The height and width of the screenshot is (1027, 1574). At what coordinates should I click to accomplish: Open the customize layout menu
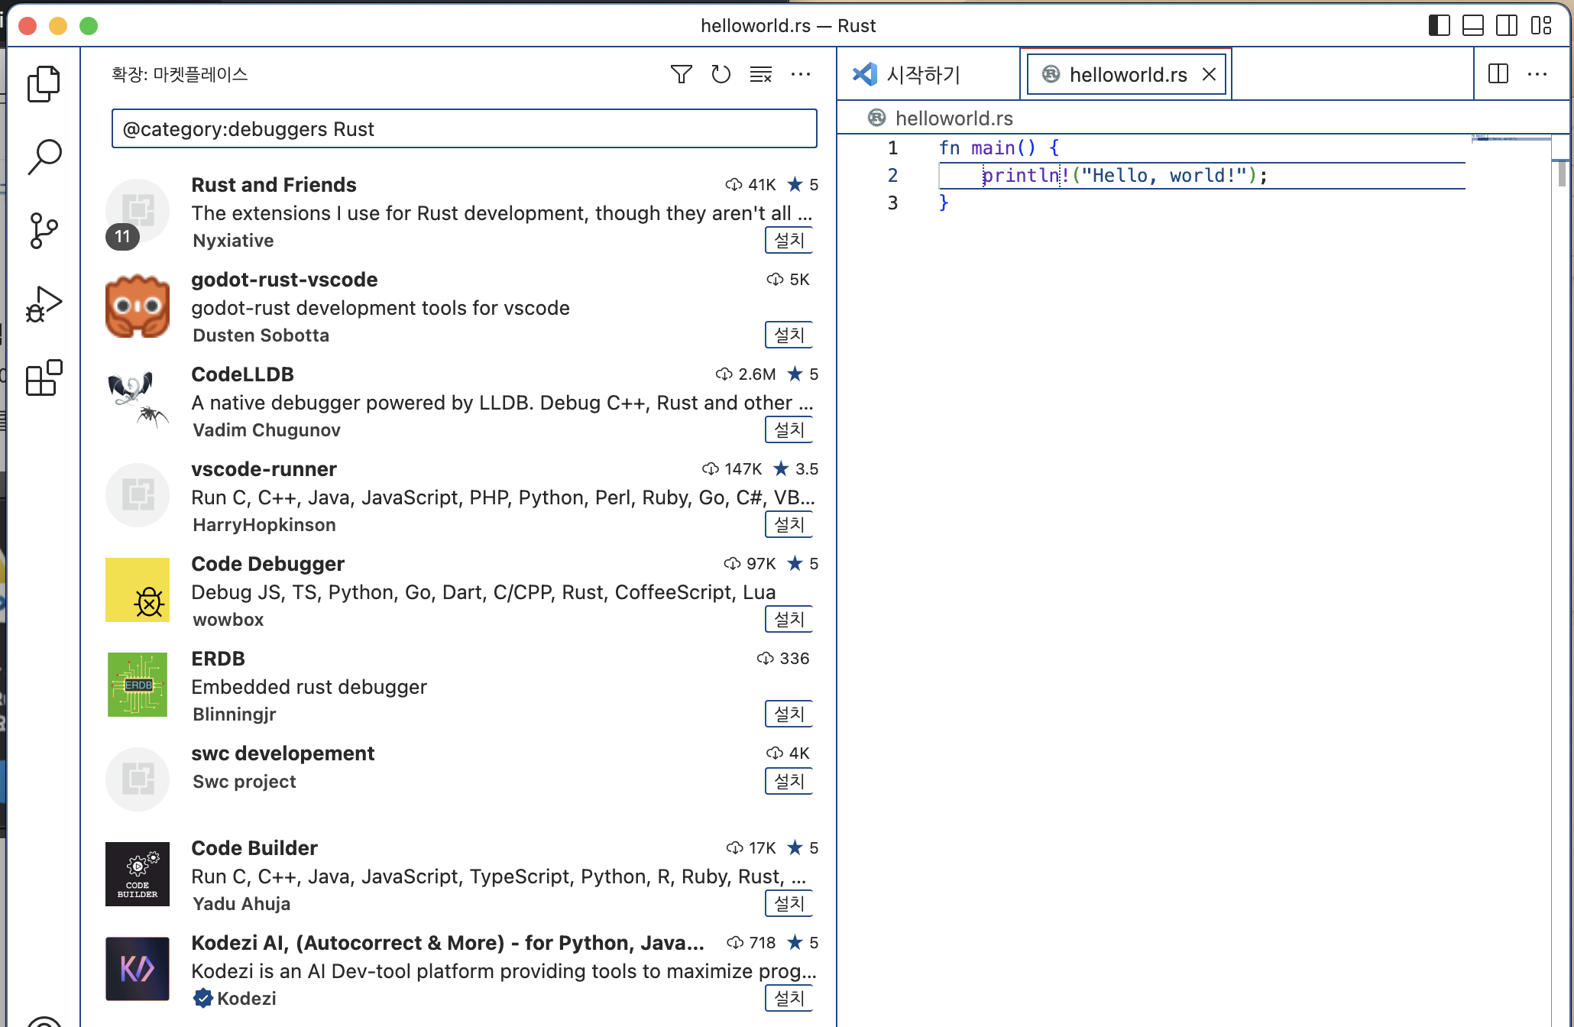tap(1541, 25)
